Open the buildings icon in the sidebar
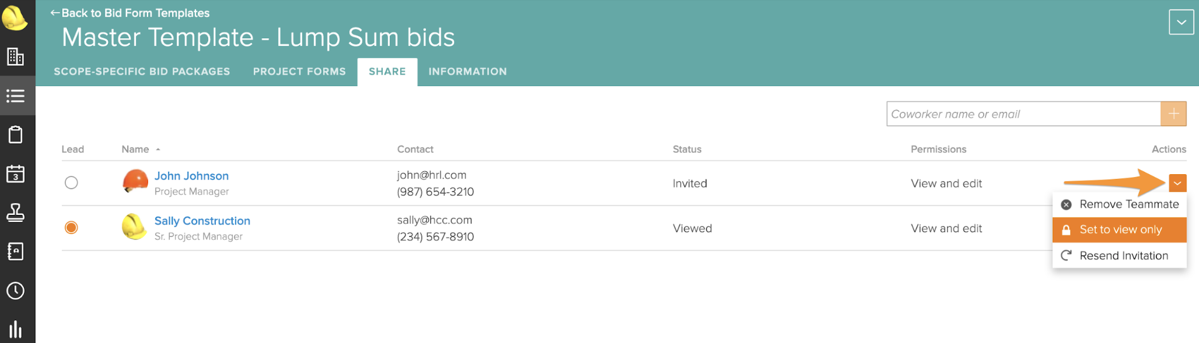 coord(16,57)
